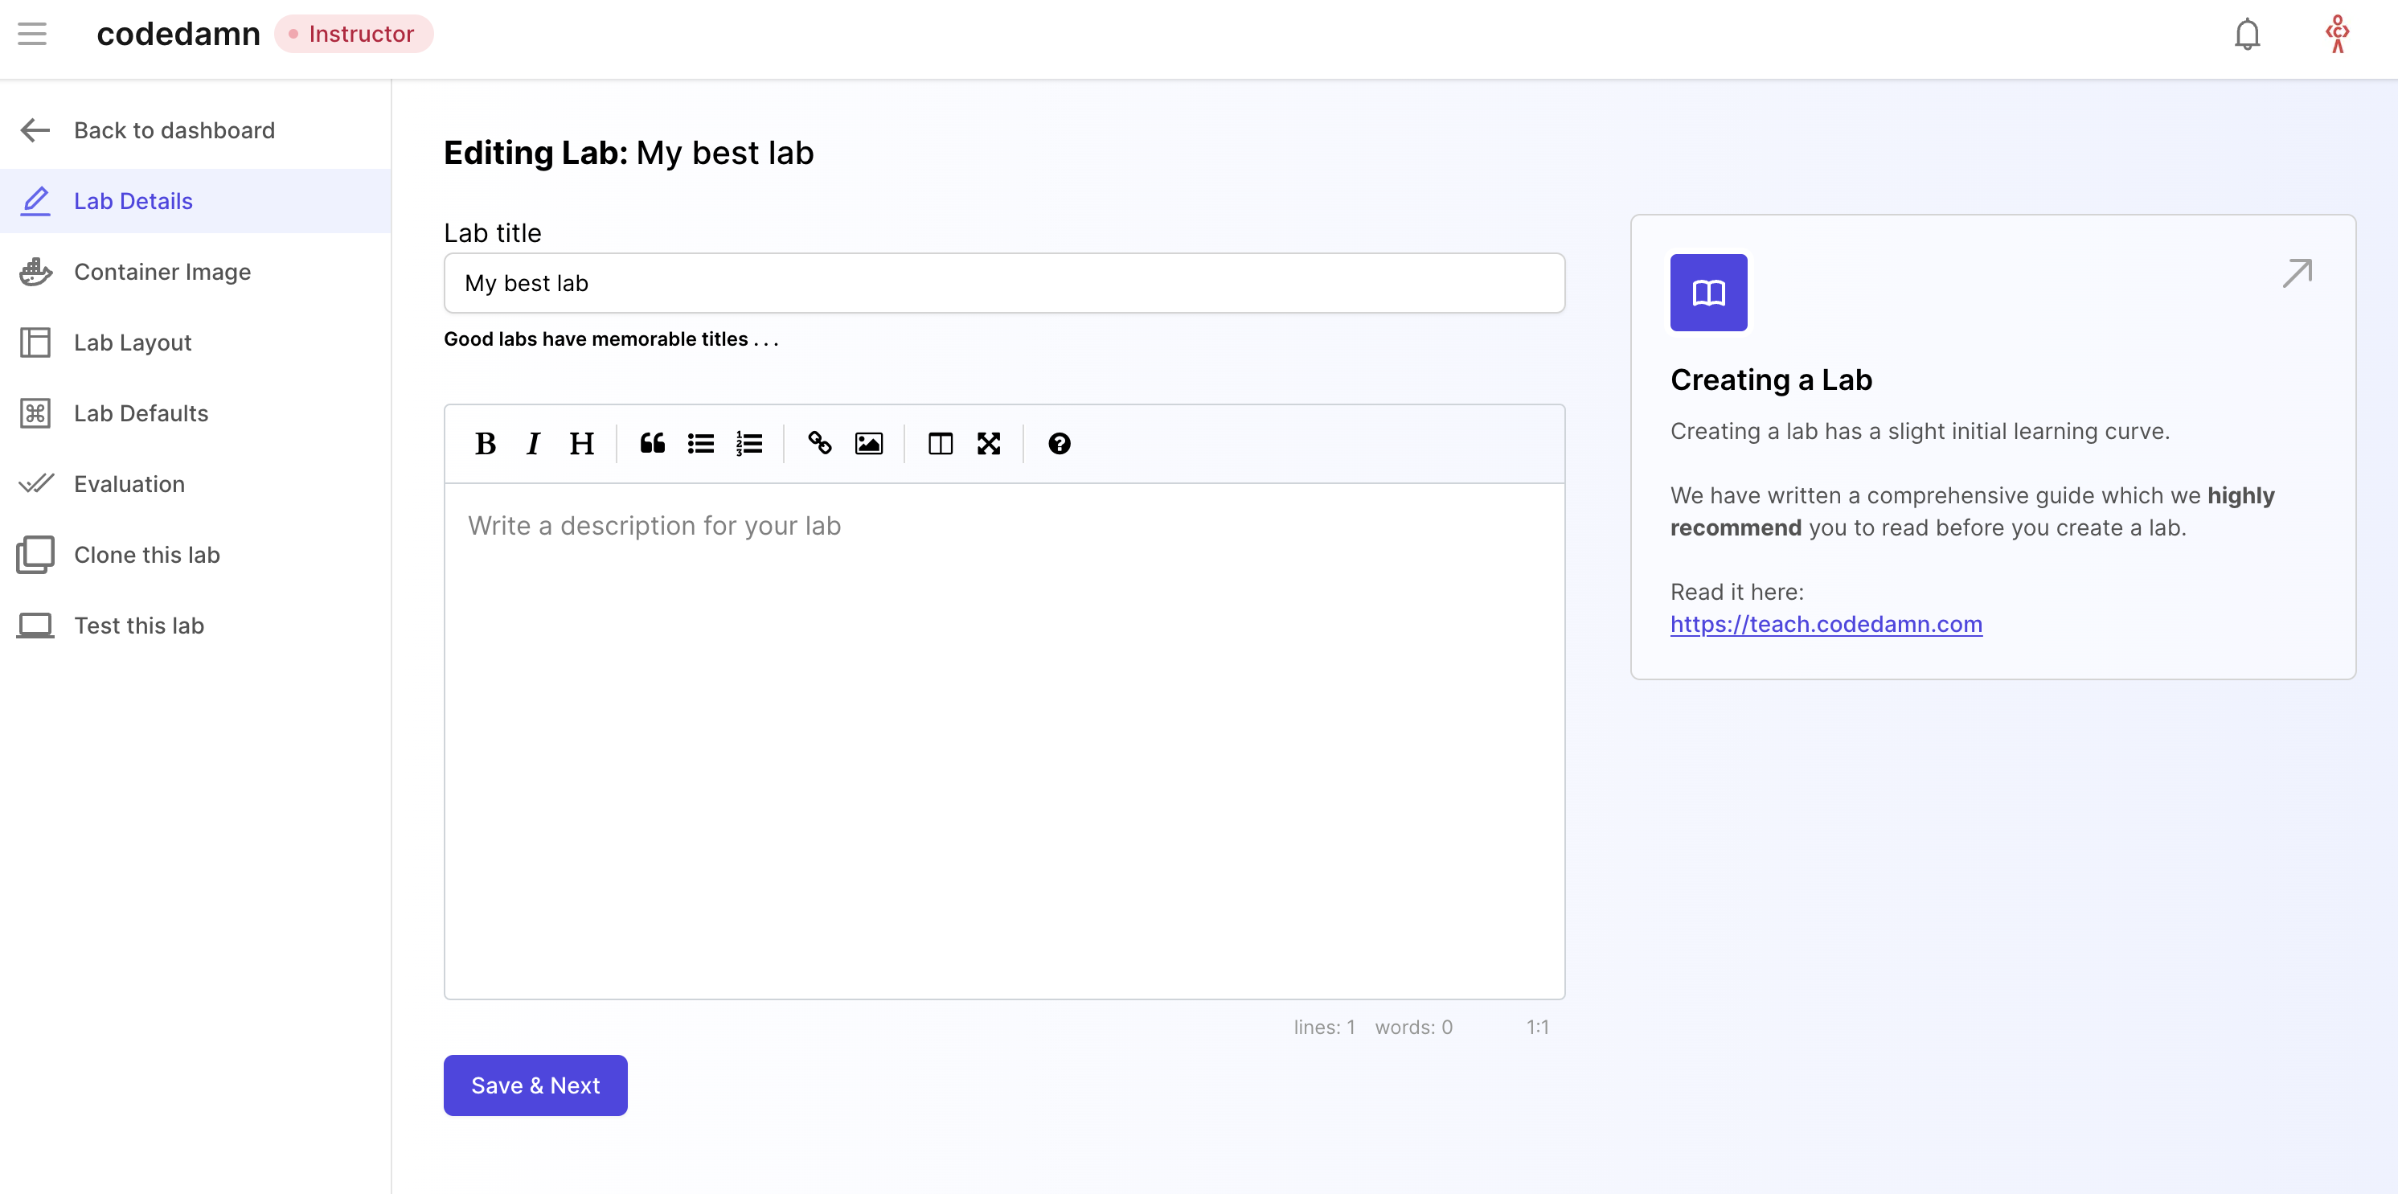The width and height of the screenshot is (2398, 1194).
Task: Toggle fullscreen editor mode
Action: click(x=989, y=443)
